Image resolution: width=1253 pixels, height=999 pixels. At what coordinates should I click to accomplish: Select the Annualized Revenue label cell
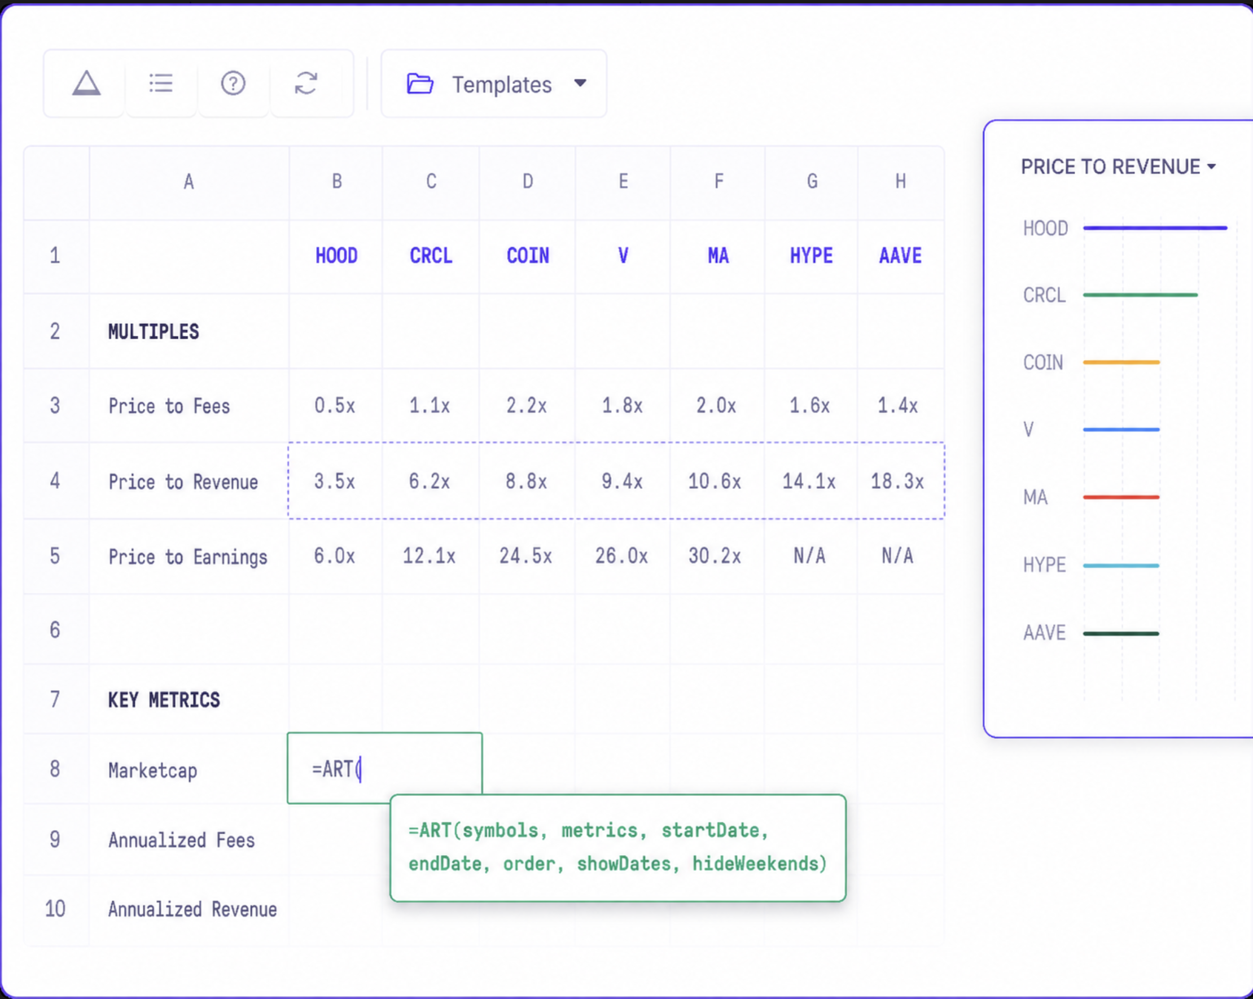tap(189, 909)
